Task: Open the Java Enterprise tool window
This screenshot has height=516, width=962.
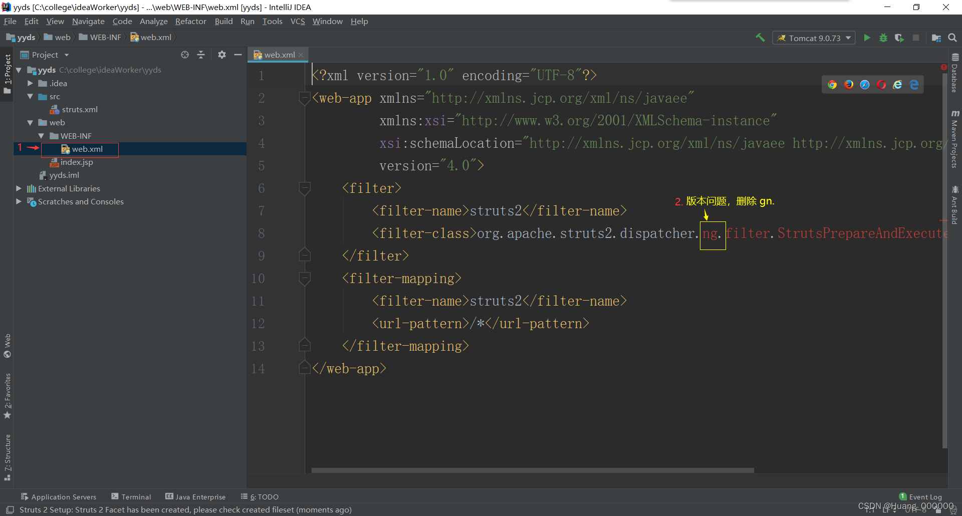Action: click(x=195, y=496)
